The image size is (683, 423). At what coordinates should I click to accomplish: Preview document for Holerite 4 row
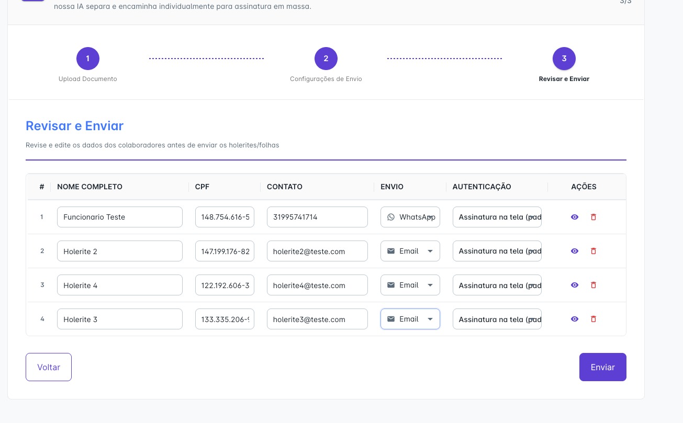pyautogui.click(x=575, y=285)
